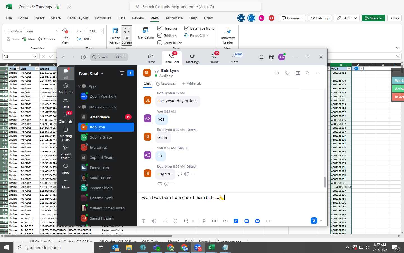The image size is (404, 253).
Task: Open the Excel File menu
Action: pos(9,18)
